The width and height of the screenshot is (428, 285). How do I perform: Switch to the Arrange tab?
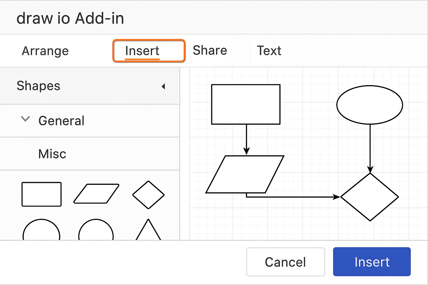[45, 51]
